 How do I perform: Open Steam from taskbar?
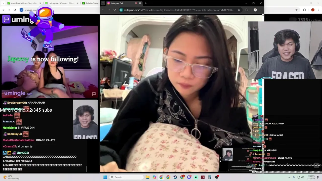[175, 177]
